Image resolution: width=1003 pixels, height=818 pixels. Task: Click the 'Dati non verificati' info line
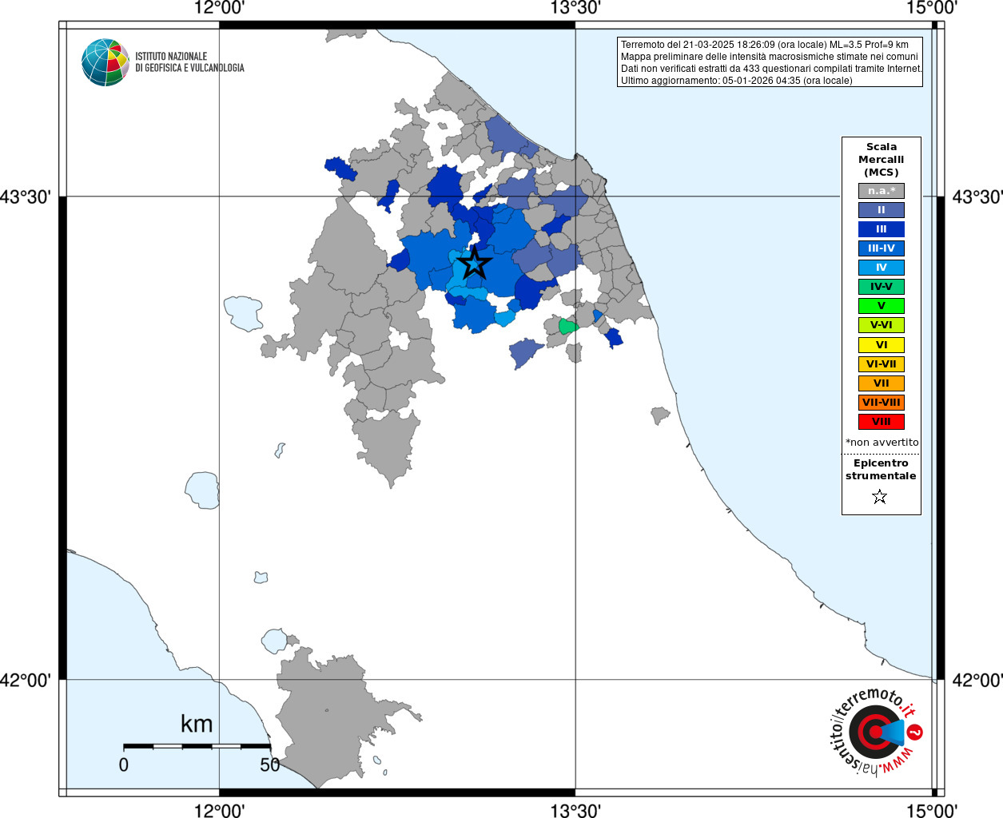pyautogui.click(x=771, y=69)
